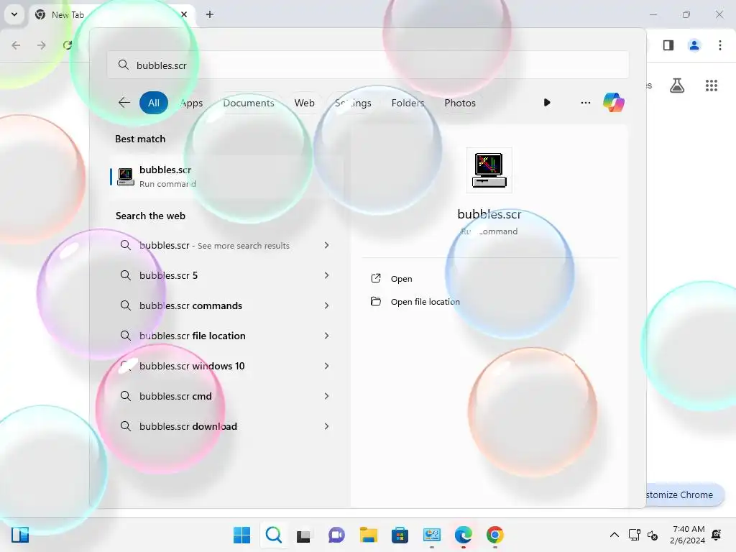This screenshot has height=552, width=736.
Task: Open new Chrome tab plus button
Action: (x=210, y=14)
